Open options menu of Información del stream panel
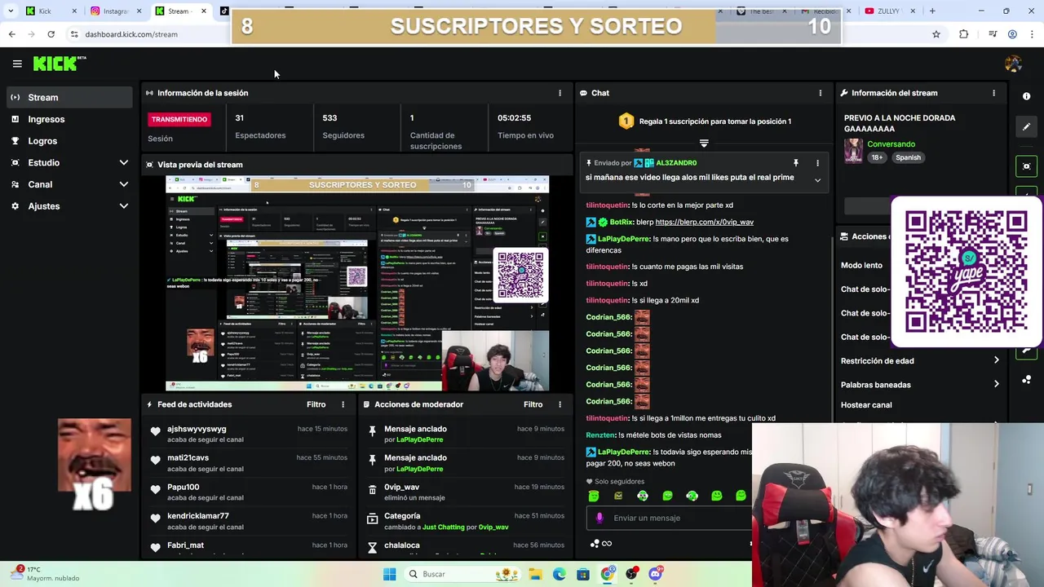The width and height of the screenshot is (1044, 587). (993, 93)
